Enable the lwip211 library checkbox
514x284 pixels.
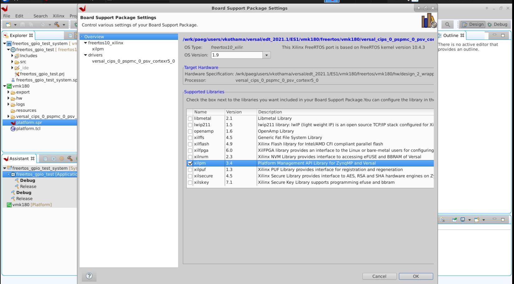click(190, 125)
